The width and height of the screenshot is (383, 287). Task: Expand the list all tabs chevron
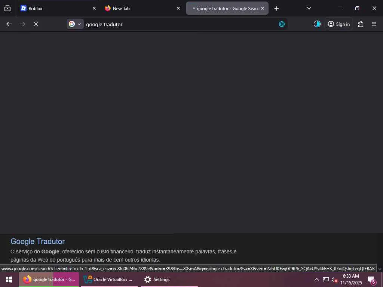pos(309,8)
